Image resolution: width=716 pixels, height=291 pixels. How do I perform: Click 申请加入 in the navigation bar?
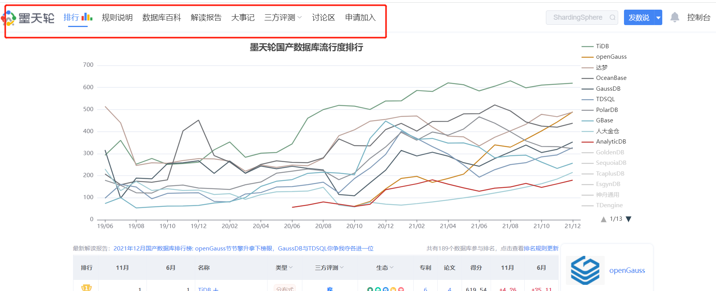click(360, 17)
